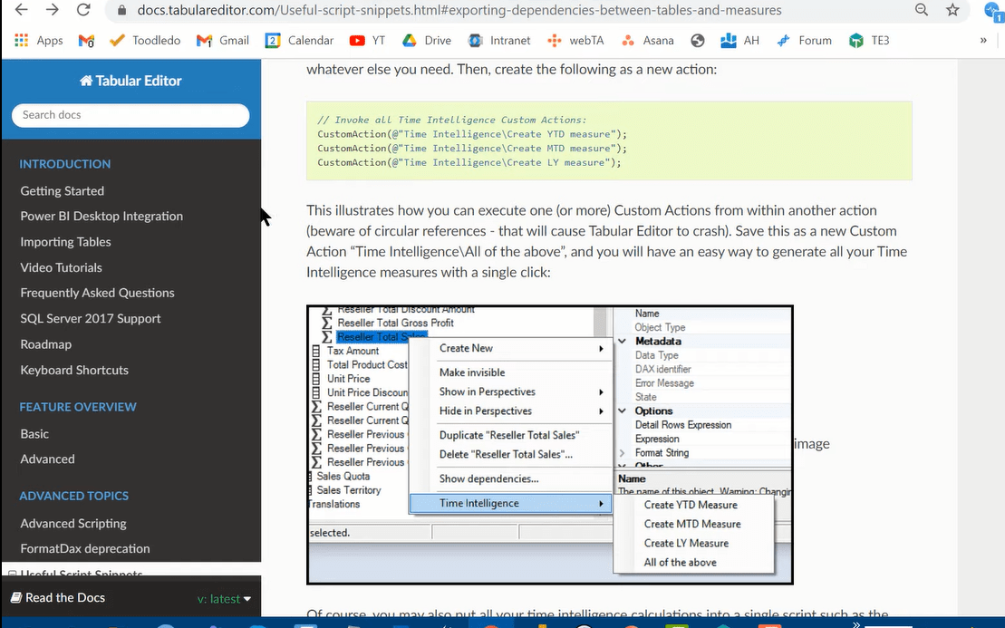This screenshot has width=1005, height=628.
Task: Open Keyboard Shortcuts page
Action: [x=74, y=370]
